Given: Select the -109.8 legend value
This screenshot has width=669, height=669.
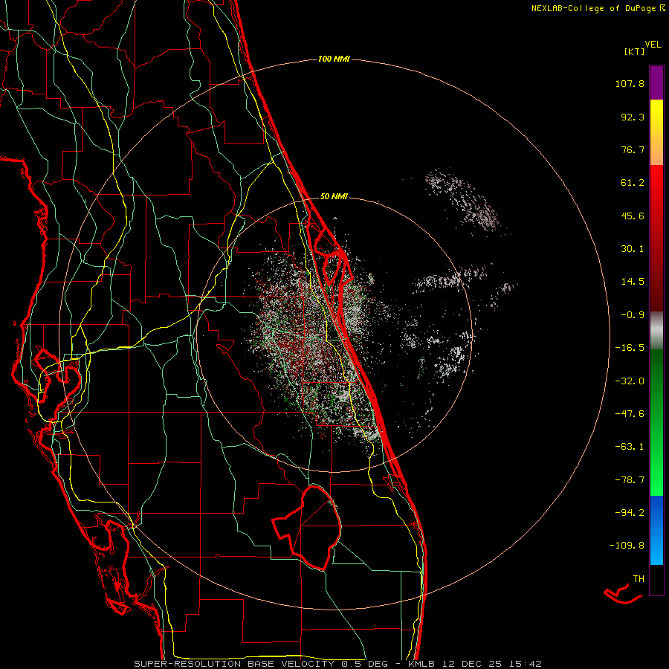Looking at the screenshot, I should click(627, 546).
